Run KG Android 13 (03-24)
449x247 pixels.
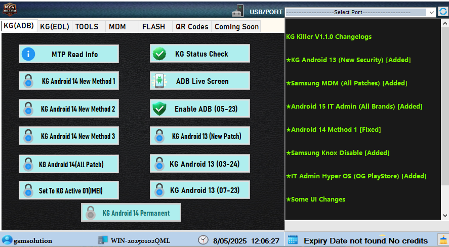click(x=200, y=164)
